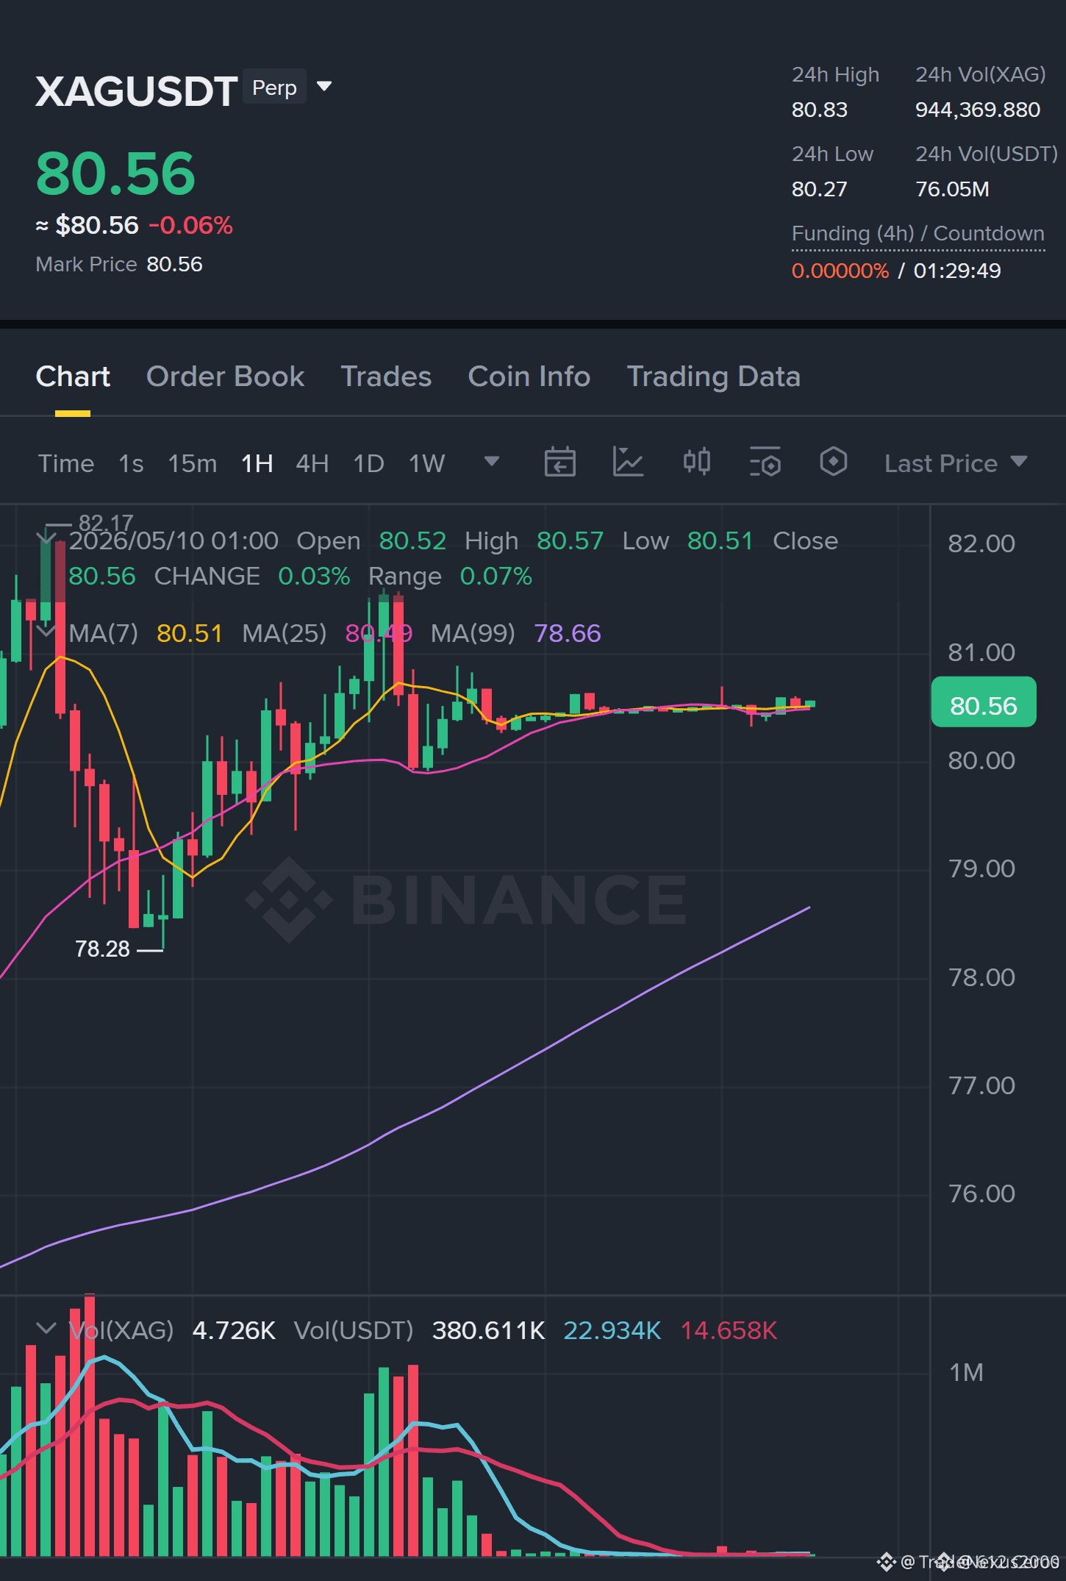Viewport: 1066px width, 1581px height.
Task: Collapse the Vol(XAG) volume legend
Action: pyautogui.click(x=46, y=1330)
